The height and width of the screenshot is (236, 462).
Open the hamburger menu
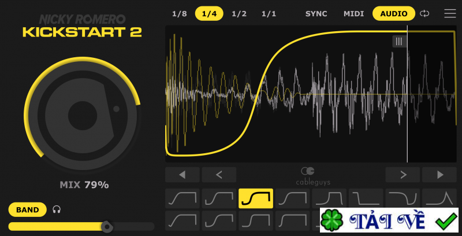click(x=450, y=13)
